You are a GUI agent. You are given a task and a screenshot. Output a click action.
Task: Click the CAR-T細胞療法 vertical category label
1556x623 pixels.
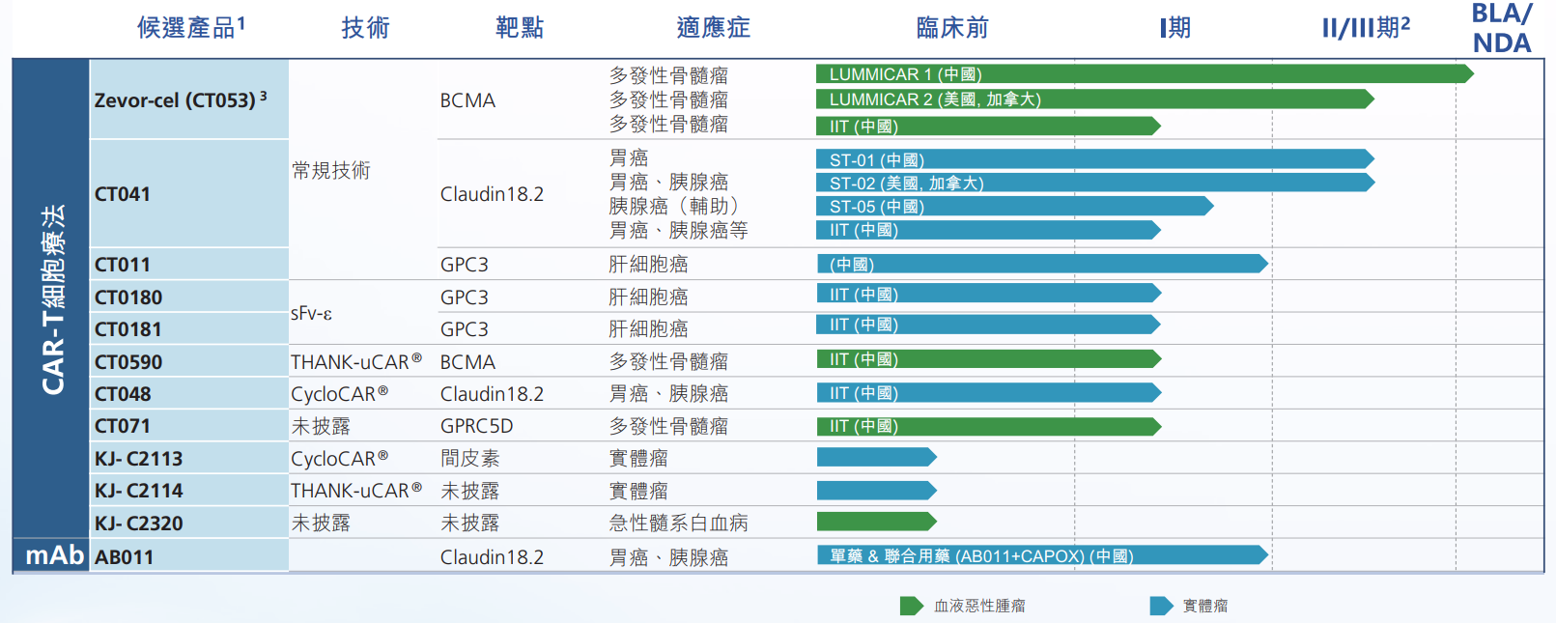52,297
